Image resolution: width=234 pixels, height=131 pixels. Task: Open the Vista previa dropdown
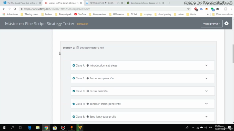click(212, 24)
